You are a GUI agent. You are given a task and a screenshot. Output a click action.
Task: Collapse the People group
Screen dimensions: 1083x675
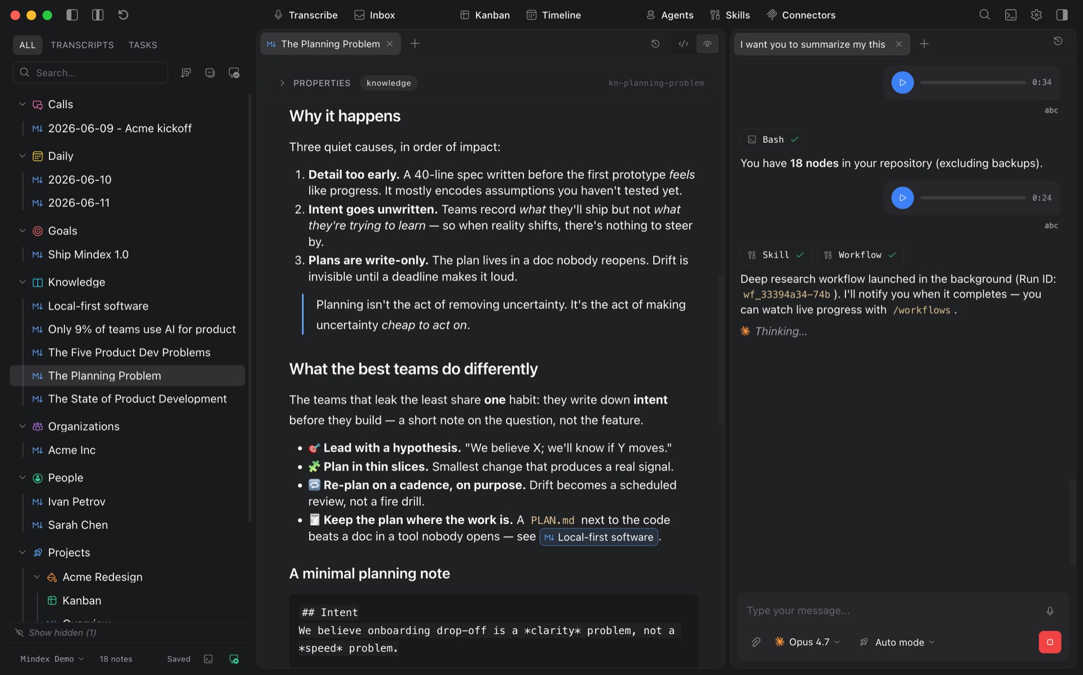point(23,478)
